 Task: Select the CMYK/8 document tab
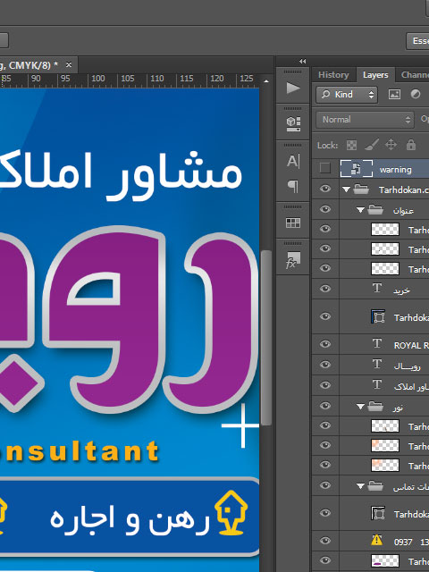[29, 65]
